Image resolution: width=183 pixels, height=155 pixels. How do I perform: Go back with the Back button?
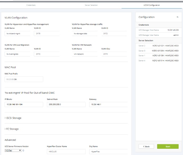146,146
